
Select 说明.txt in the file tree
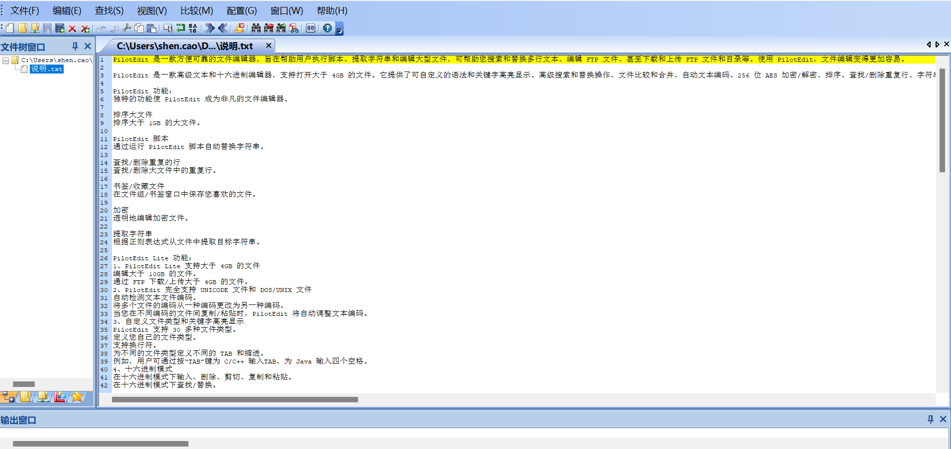(x=47, y=69)
